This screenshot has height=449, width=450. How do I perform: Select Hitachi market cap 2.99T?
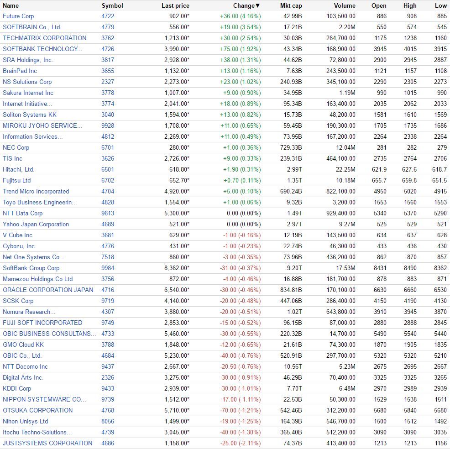click(x=294, y=170)
